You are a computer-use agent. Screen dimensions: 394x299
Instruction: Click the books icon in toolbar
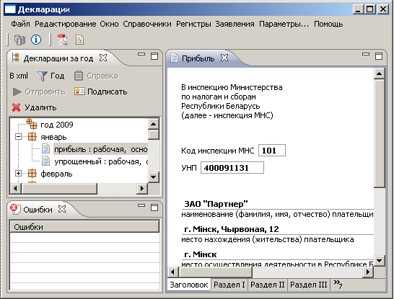click(x=19, y=40)
